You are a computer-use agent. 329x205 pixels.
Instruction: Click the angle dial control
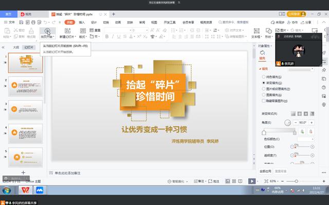(287, 122)
